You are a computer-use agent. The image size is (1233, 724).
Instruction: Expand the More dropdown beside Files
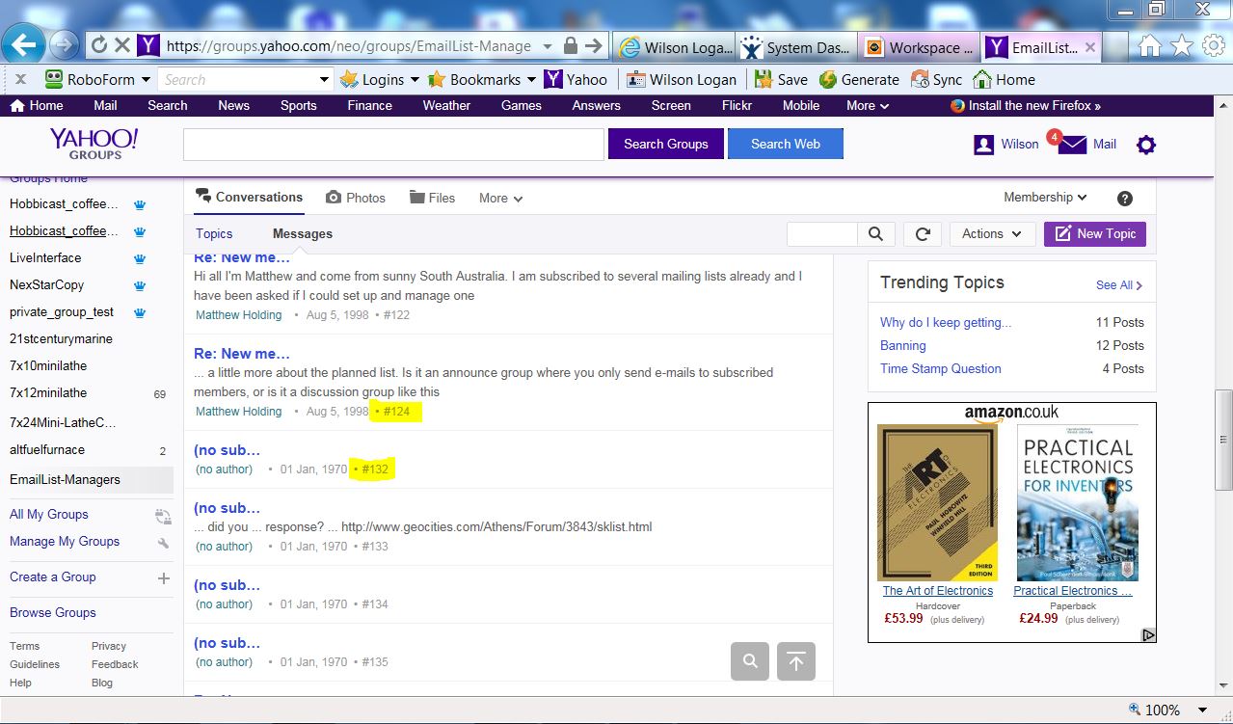point(501,199)
